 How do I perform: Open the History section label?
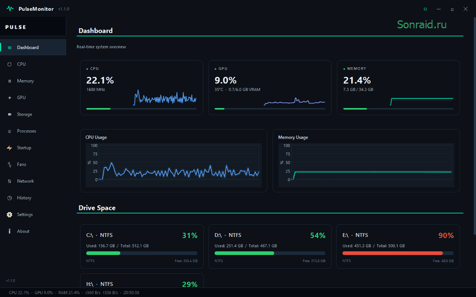tap(24, 197)
